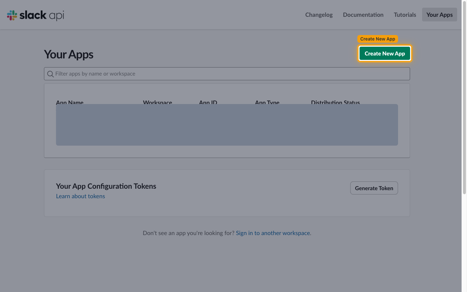The width and height of the screenshot is (467, 292).
Task: Open the Changelog page
Action: (319, 15)
